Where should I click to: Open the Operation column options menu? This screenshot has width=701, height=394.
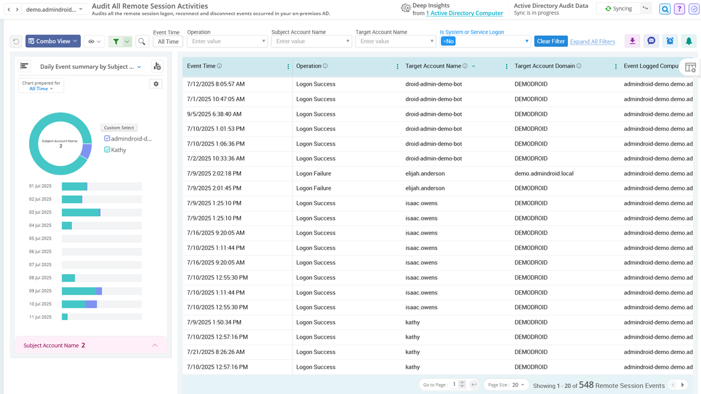pyautogui.click(x=397, y=66)
